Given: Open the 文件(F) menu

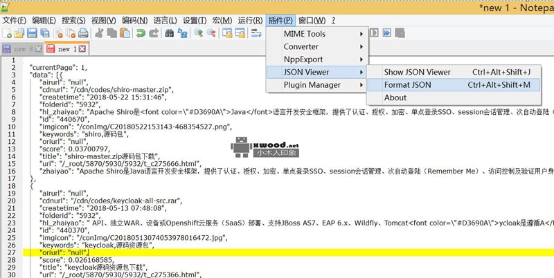Looking at the screenshot, I should 15,21.
